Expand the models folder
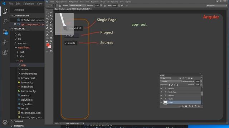229x128 pixels. pyautogui.click(x=22, y=43)
